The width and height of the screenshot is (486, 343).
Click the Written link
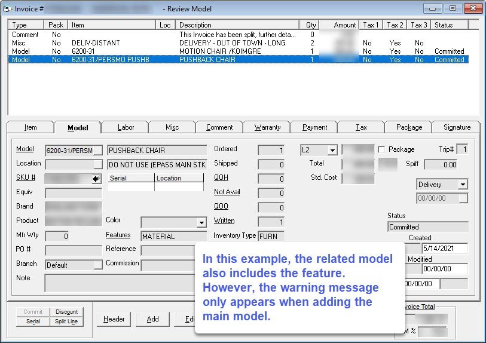pyautogui.click(x=224, y=220)
